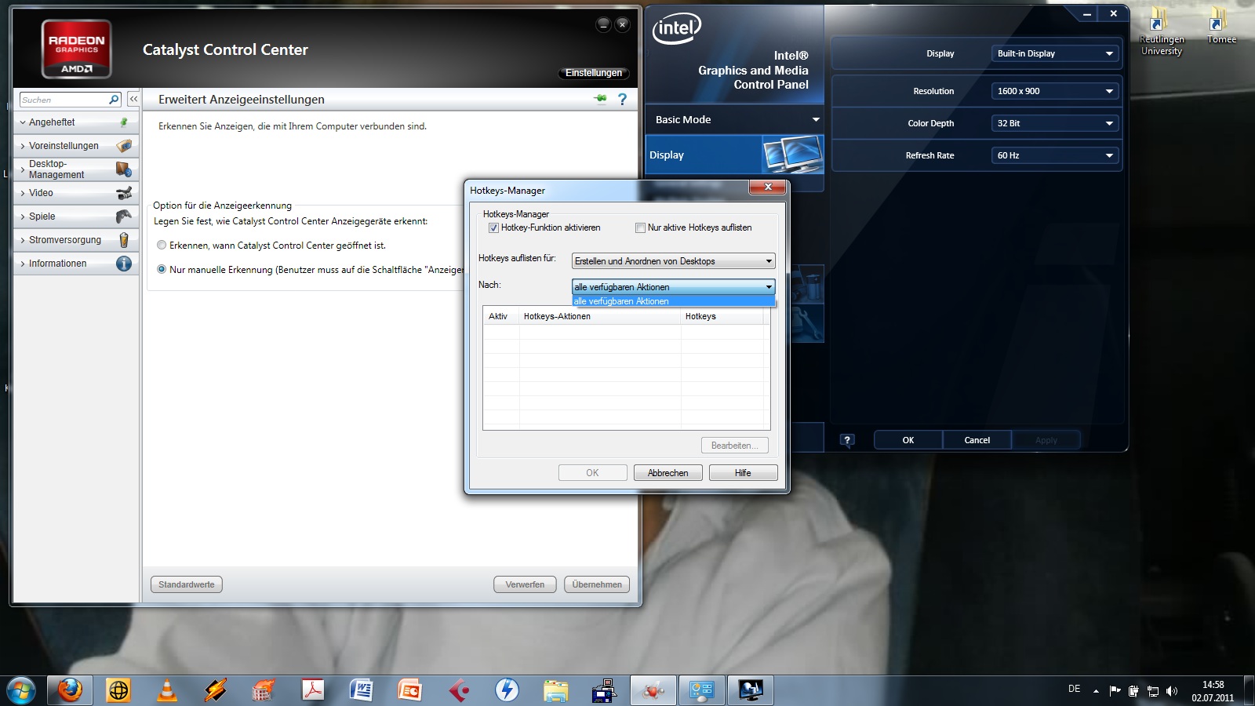Open the Windows Start menu
The image size is (1255, 706).
click(20, 690)
